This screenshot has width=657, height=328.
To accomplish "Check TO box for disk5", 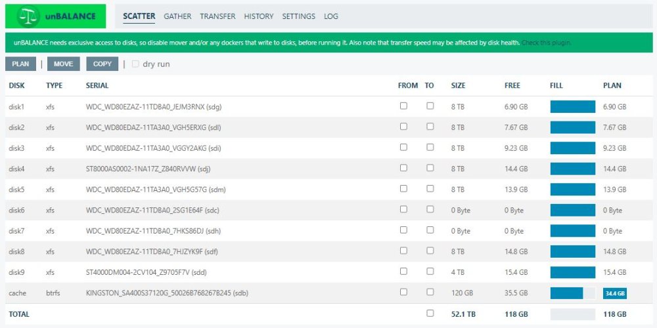I will coord(430,189).
